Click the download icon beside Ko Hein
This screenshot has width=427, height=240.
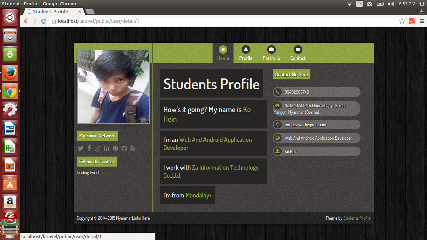(x=278, y=151)
